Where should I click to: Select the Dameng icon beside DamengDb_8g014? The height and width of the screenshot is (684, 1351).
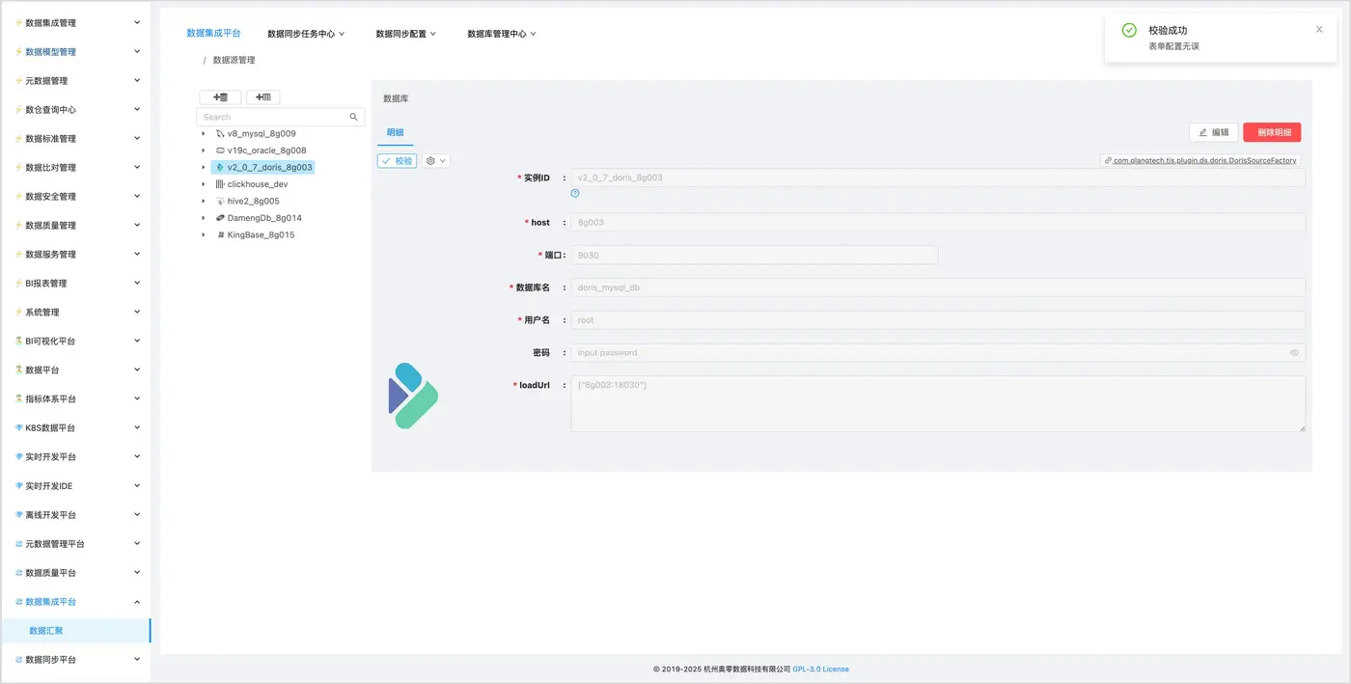point(220,218)
